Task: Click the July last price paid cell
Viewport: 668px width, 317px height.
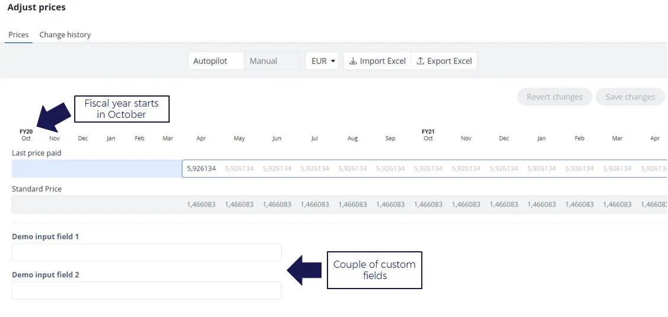Action: point(314,169)
